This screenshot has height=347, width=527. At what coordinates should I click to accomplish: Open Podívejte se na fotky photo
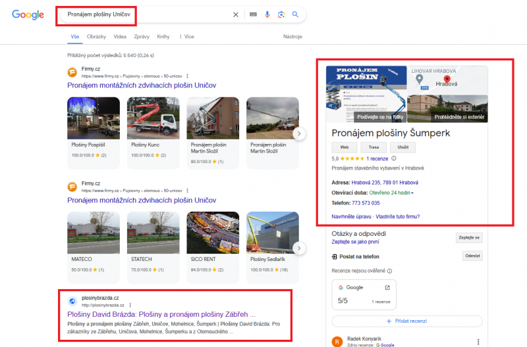click(x=366, y=94)
